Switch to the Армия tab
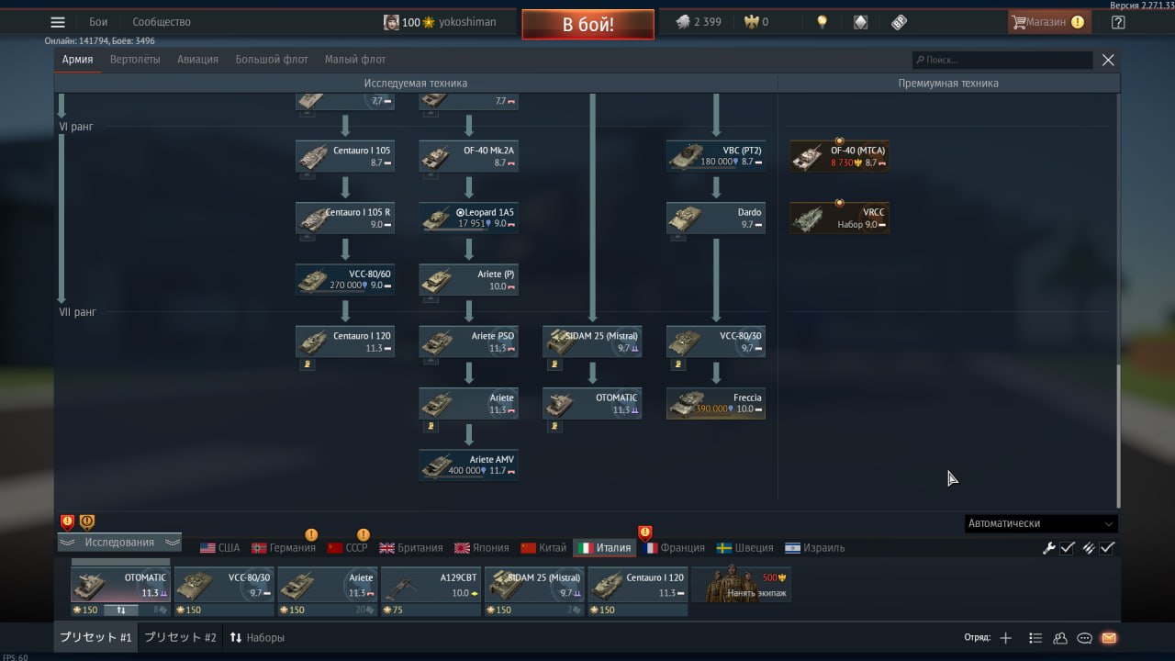This screenshot has height=661, width=1175. 78,60
